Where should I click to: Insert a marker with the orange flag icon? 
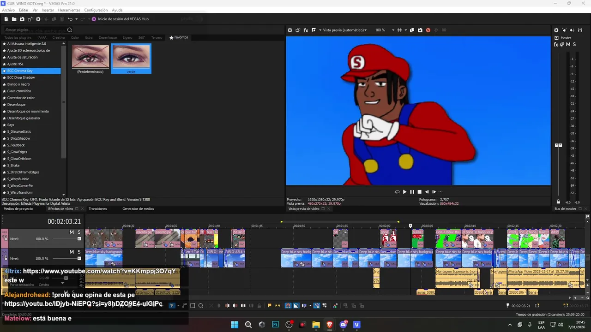click(270, 305)
